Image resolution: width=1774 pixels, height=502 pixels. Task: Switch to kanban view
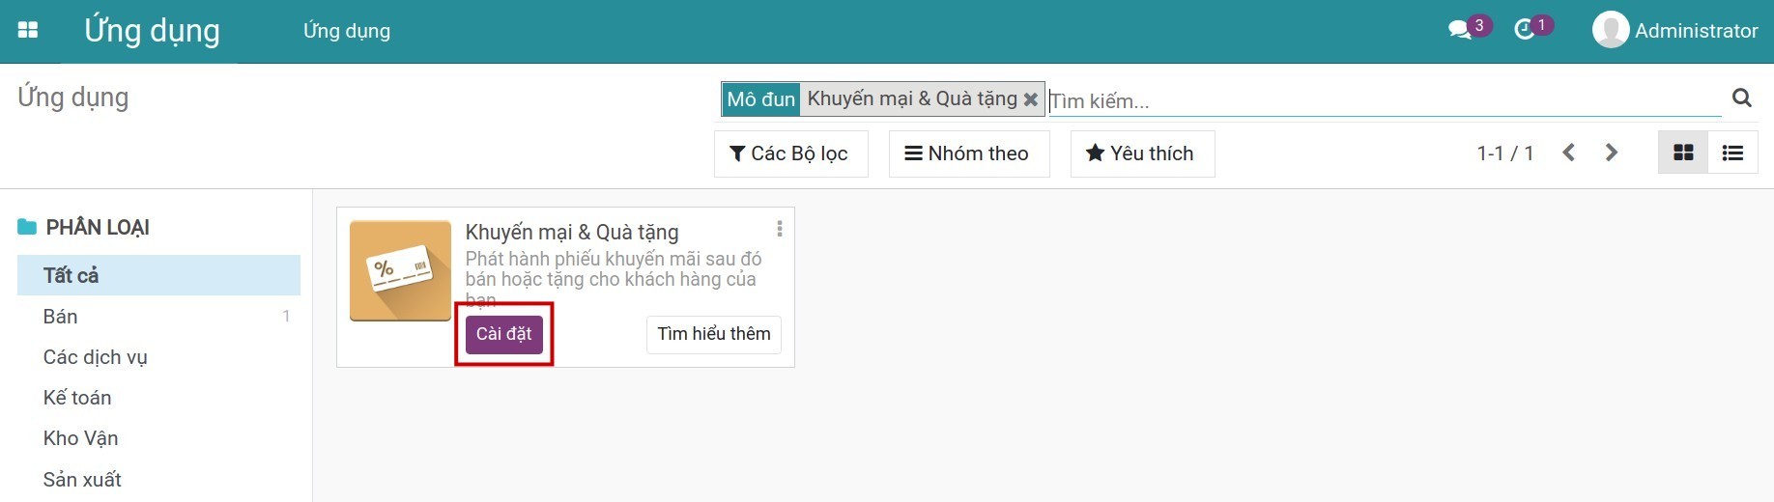coord(1683,153)
